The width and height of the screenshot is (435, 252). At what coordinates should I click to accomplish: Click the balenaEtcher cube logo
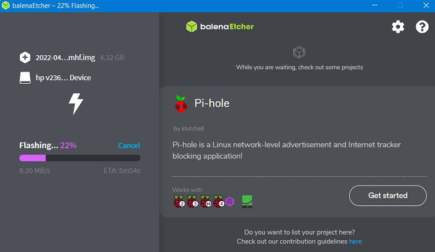pos(191,27)
